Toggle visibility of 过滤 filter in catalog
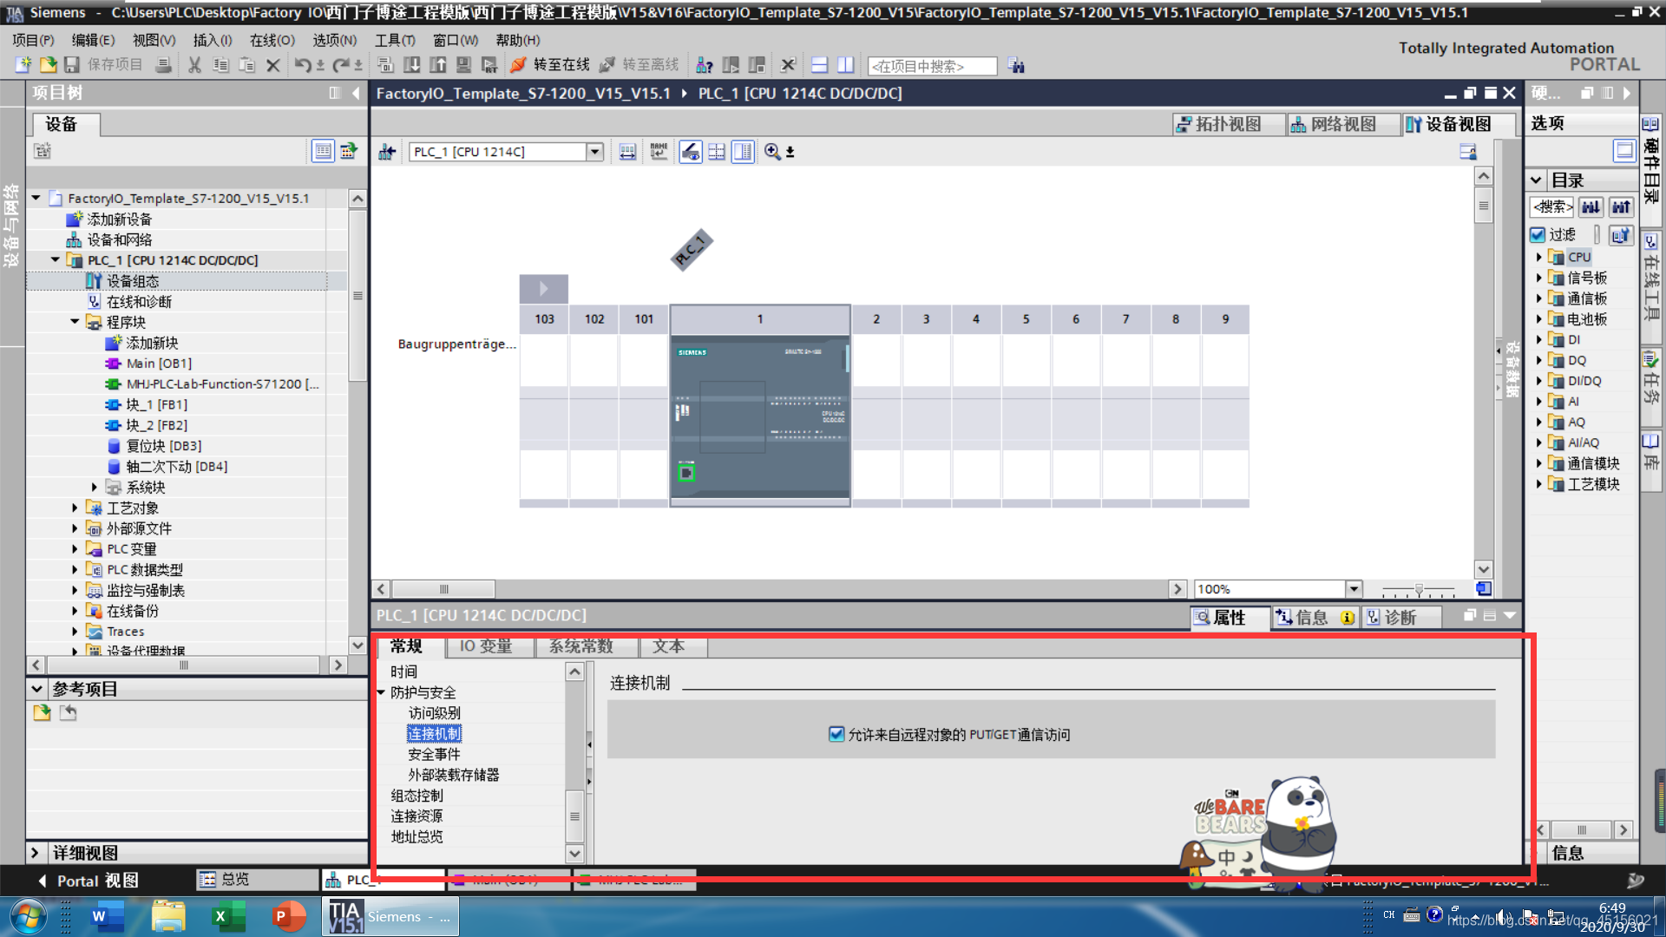 click(x=1539, y=234)
